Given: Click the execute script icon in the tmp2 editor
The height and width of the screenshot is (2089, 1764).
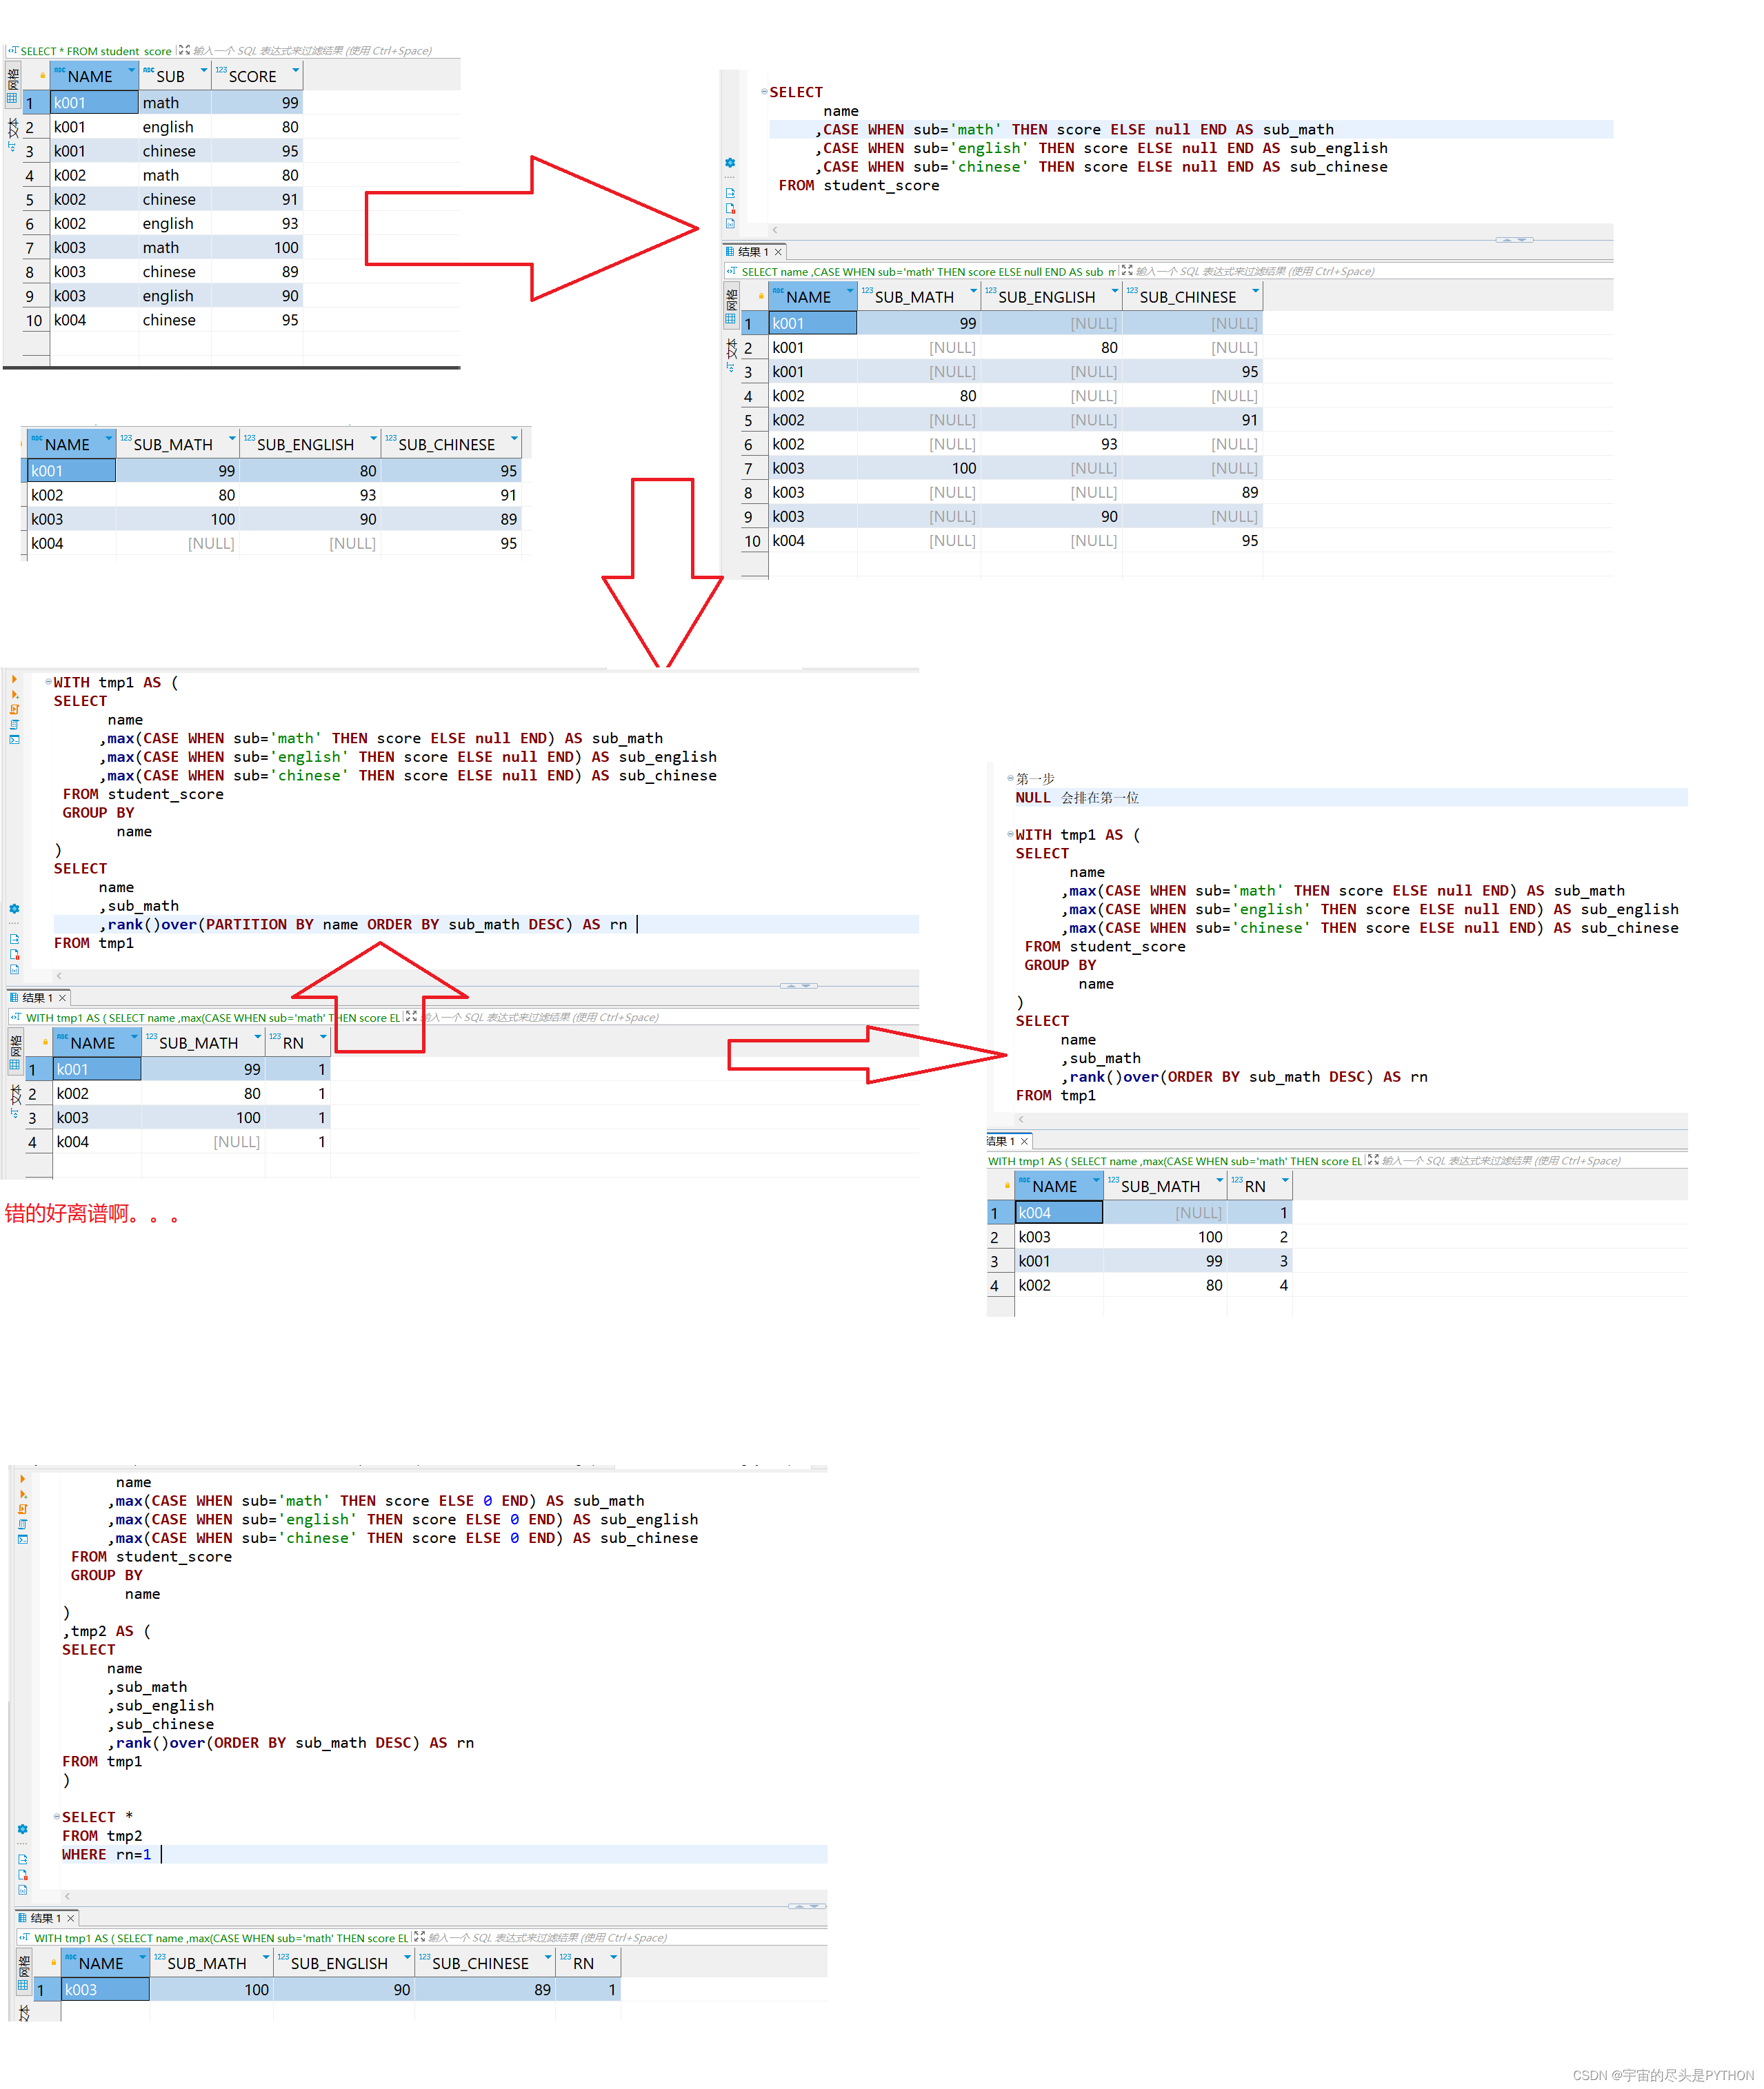Looking at the screenshot, I should click(22, 1509).
